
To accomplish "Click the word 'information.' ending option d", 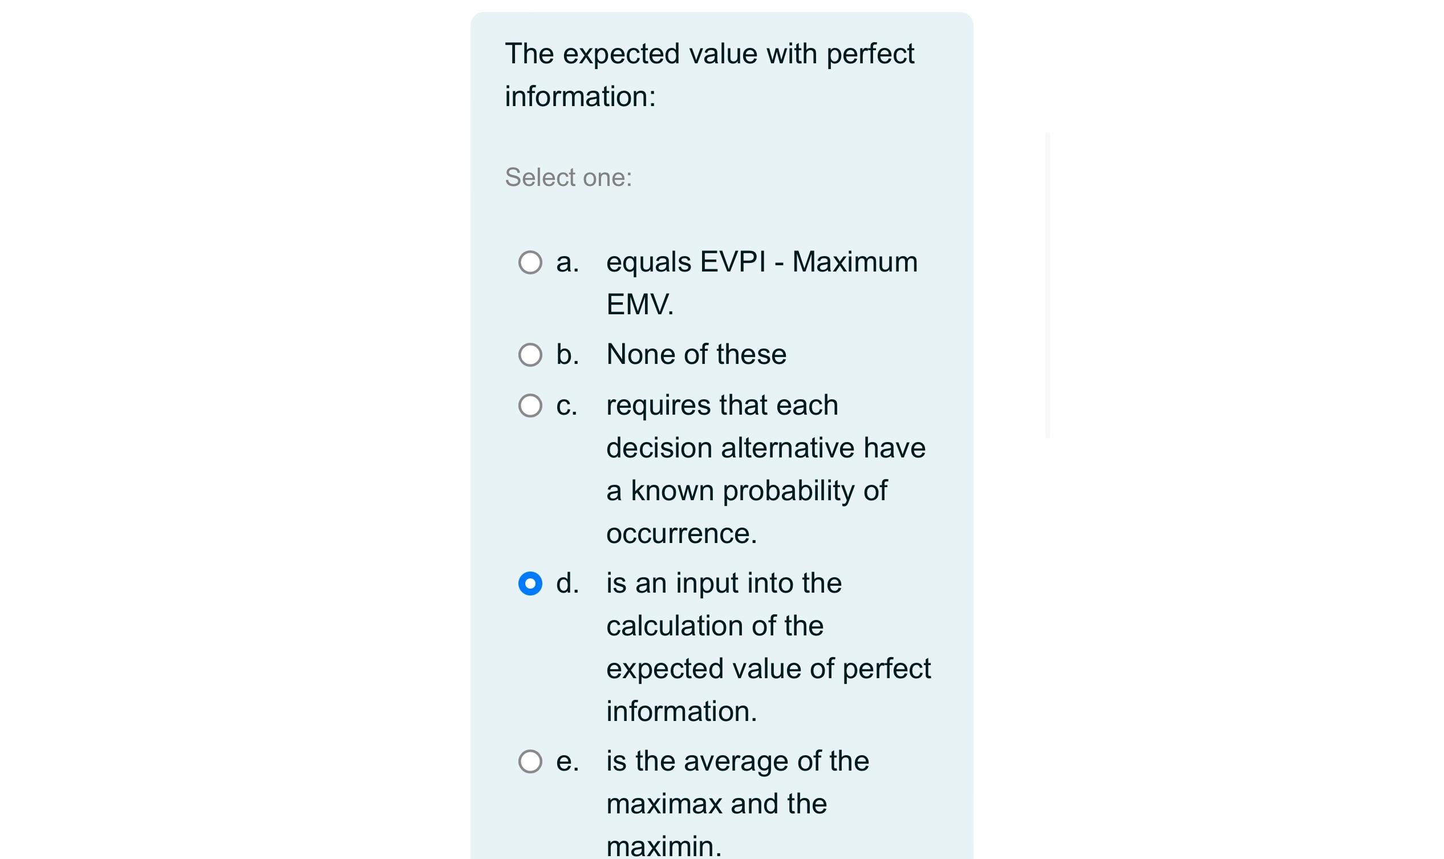I will (680, 712).
